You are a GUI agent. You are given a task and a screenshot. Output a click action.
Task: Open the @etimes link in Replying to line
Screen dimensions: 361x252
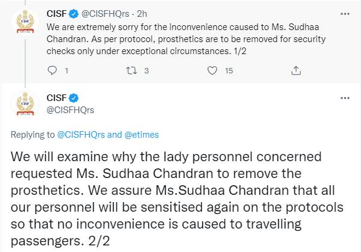coord(142,135)
